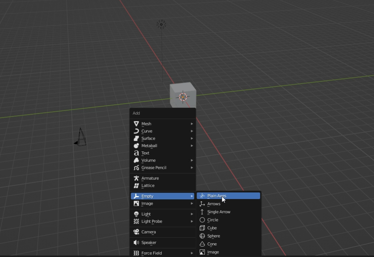Click the Surface icon in Add menu
Image resolution: width=374 pixels, height=257 pixels.
tap(136, 138)
